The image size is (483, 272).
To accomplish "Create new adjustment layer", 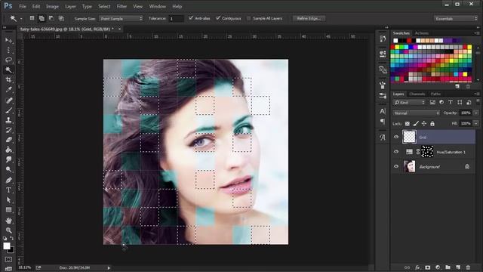I will 438,267.
